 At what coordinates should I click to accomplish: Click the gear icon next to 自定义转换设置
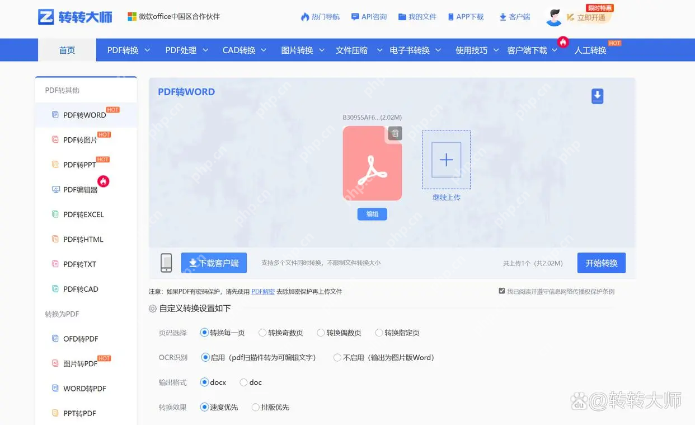tap(151, 308)
